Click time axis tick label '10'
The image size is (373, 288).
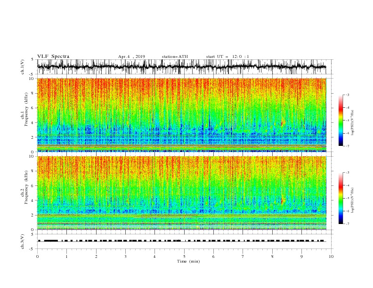[331, 256]
